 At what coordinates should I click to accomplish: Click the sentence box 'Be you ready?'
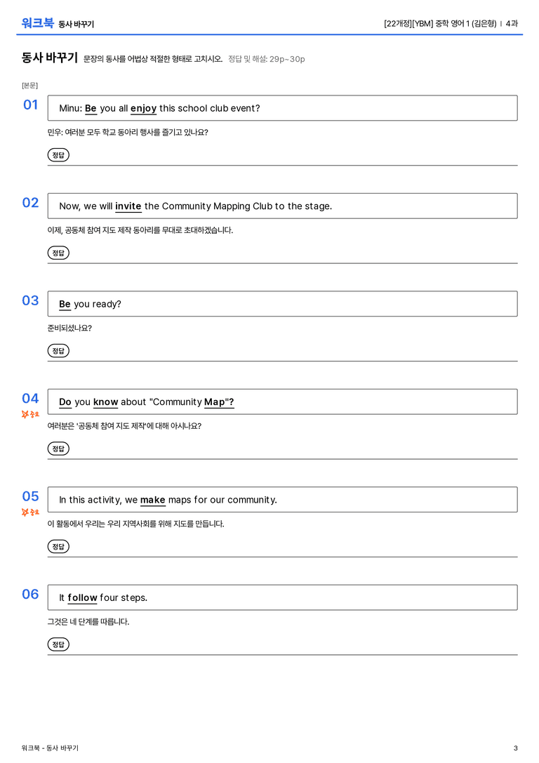[x=282, y=304]
